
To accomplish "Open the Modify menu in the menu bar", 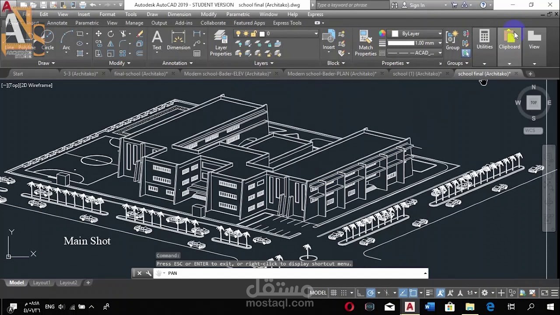I will [209, 14].
